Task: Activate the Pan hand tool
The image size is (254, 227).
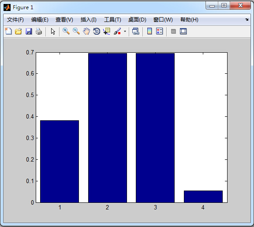Action: [x=86, y=31]
